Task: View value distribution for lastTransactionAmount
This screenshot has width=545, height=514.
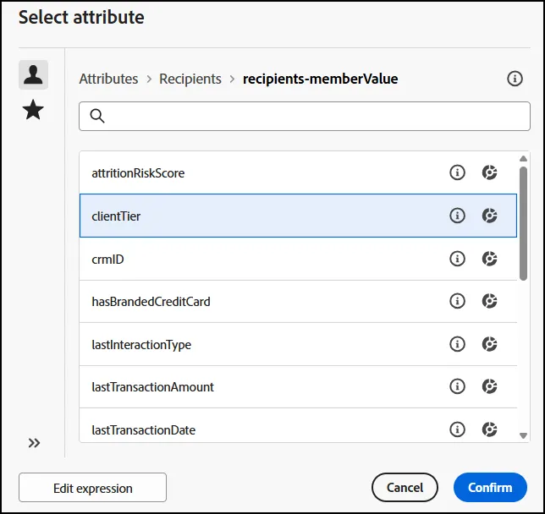Action: tap(489, 386)
